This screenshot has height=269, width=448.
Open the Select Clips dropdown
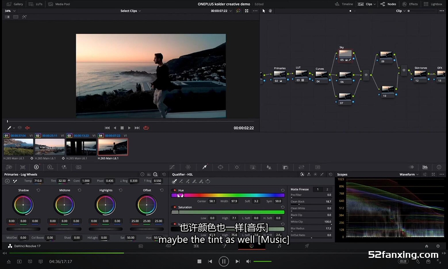pos(131,11)
